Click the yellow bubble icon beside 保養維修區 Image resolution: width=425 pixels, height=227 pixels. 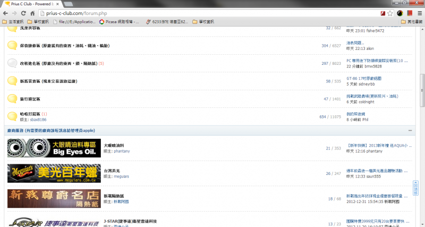coord(12,45)
